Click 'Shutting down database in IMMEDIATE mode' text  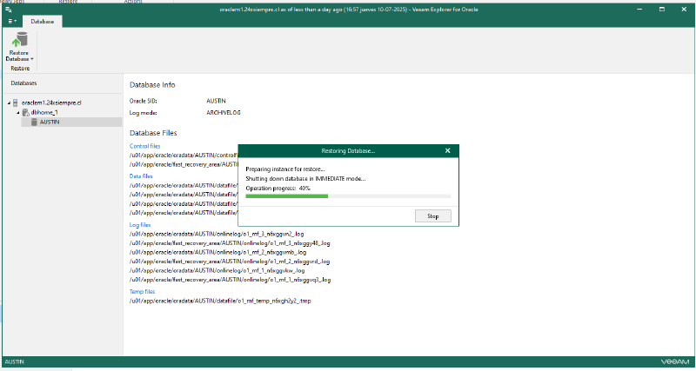tap(306, 179)
